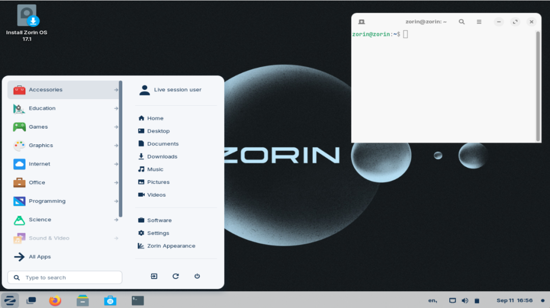Click inside the terminal prompt area
This screenshot has width=550, height=308.
[x=444, y=86]
